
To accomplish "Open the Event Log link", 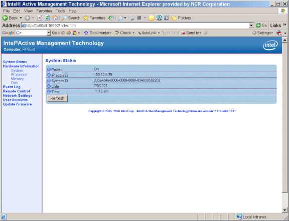I will 12,87.
